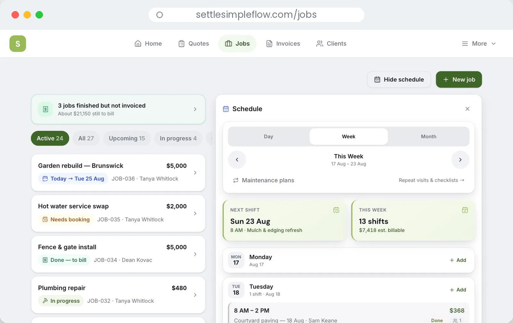Add a shift on Tuesday Aug 18
513x323 pixels.
tap(458, 290)
